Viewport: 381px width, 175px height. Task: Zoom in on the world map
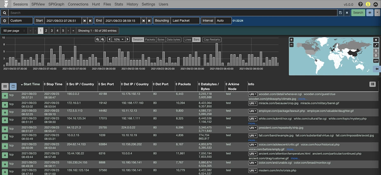click(x=291, y=40)
